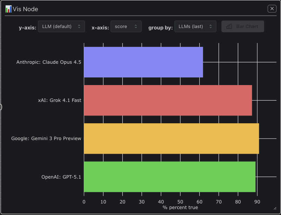Click the Vis Node chart icon
Viewport: 281px width, 215px height.
pyautogui.click(x=8, y=9)
